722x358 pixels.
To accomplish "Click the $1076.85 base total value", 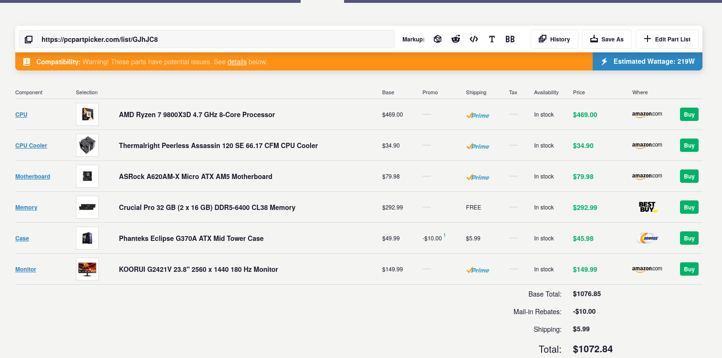I will [x=587, y=294].
